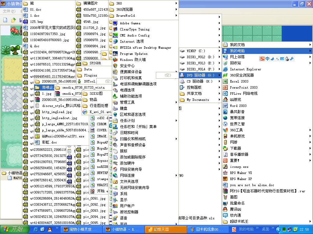Screen dimensions: 313x234
Task: Click 桌面 toolbar on taskbar
Action: click(266, 229)
